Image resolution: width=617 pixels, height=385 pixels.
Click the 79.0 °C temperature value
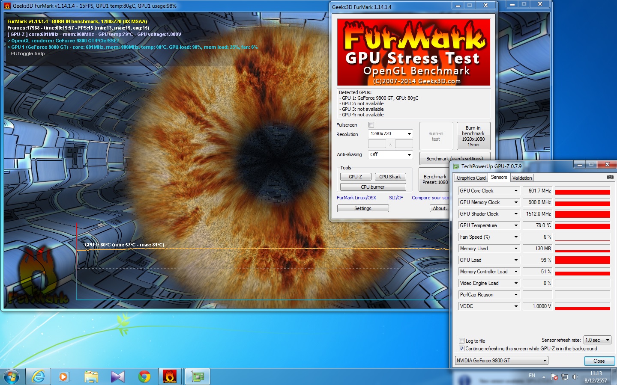click(x=537, y=225)
